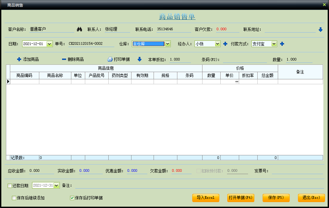Click the 单位 column header
Image resolution: width=329 pixels, height=208 pixels.
(x=78, y=75)
